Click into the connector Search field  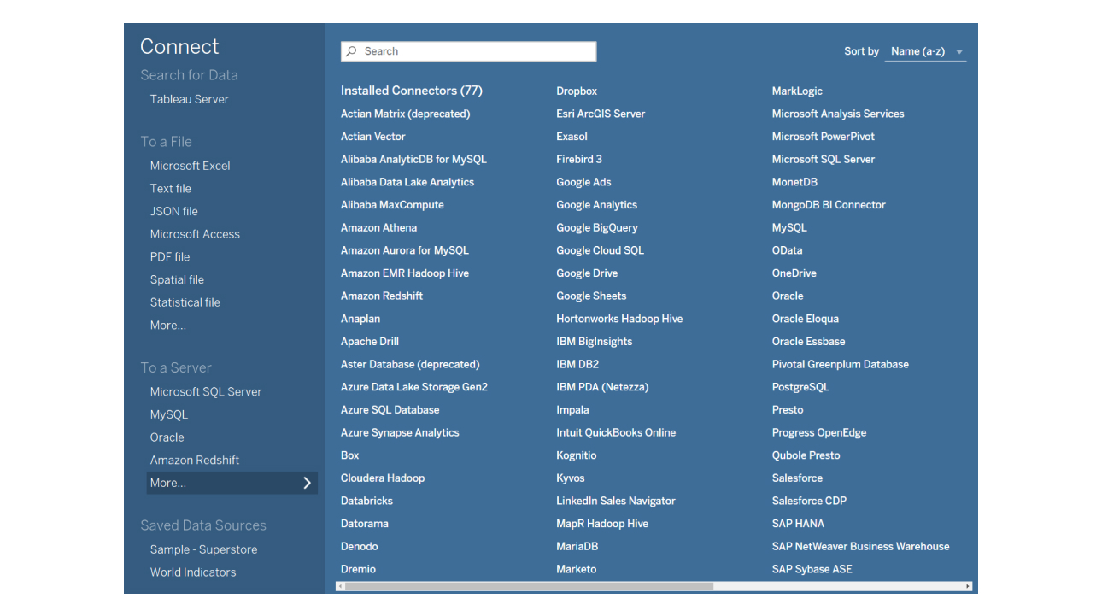[468, 51]
